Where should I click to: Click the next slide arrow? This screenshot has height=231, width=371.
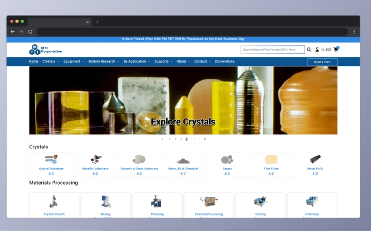tap(194, 139)
